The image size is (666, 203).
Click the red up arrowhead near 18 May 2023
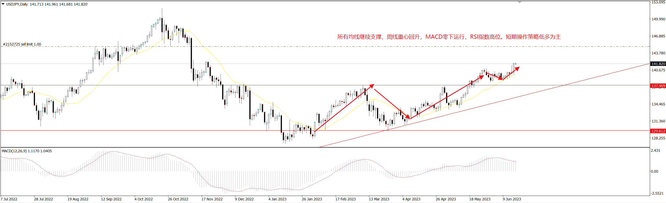[x=481, y=77]
